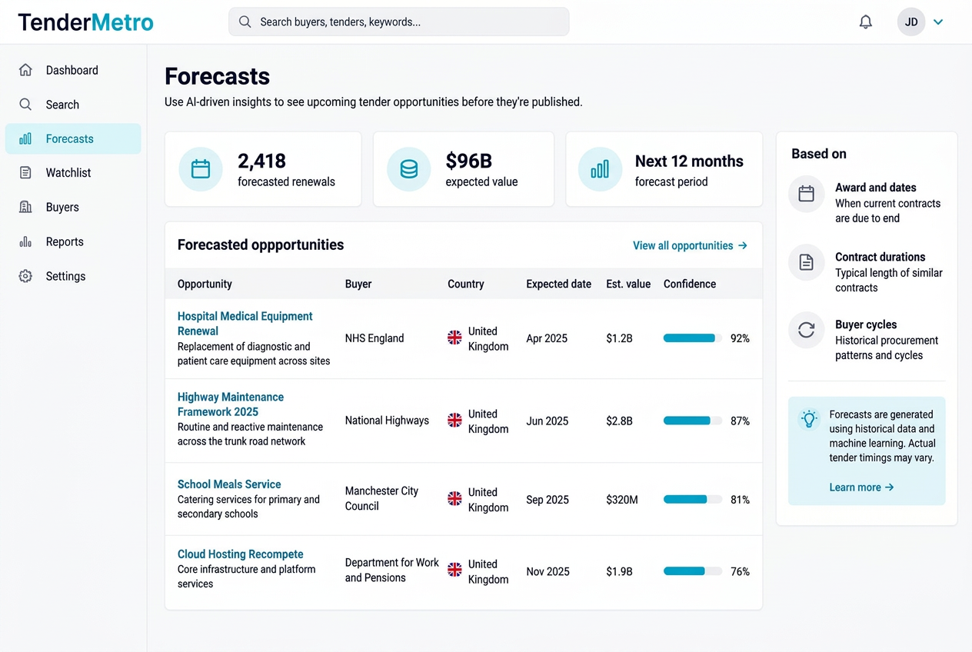Click the National Highways buyer cell

tap(387, 421)
